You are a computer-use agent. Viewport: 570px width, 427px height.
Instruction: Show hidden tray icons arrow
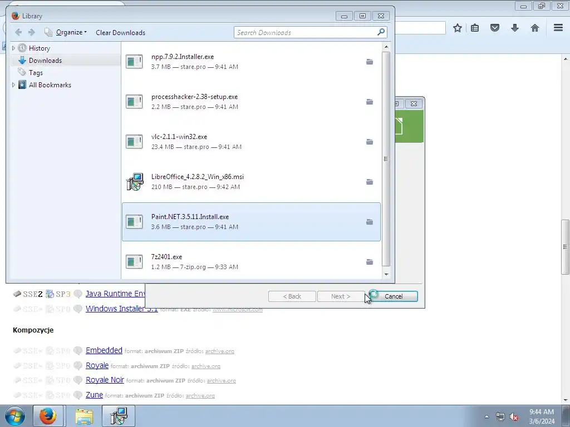pos(487,416)
